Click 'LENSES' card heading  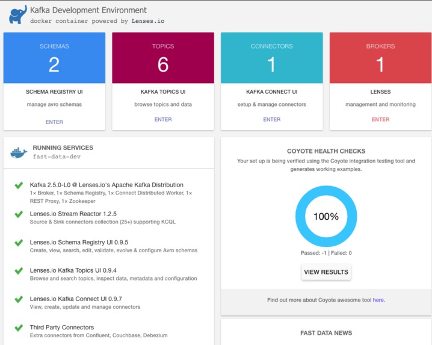click(380, 92)
